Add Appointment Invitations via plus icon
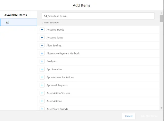Viewport: 164px width, 121px height. (42, 77)
